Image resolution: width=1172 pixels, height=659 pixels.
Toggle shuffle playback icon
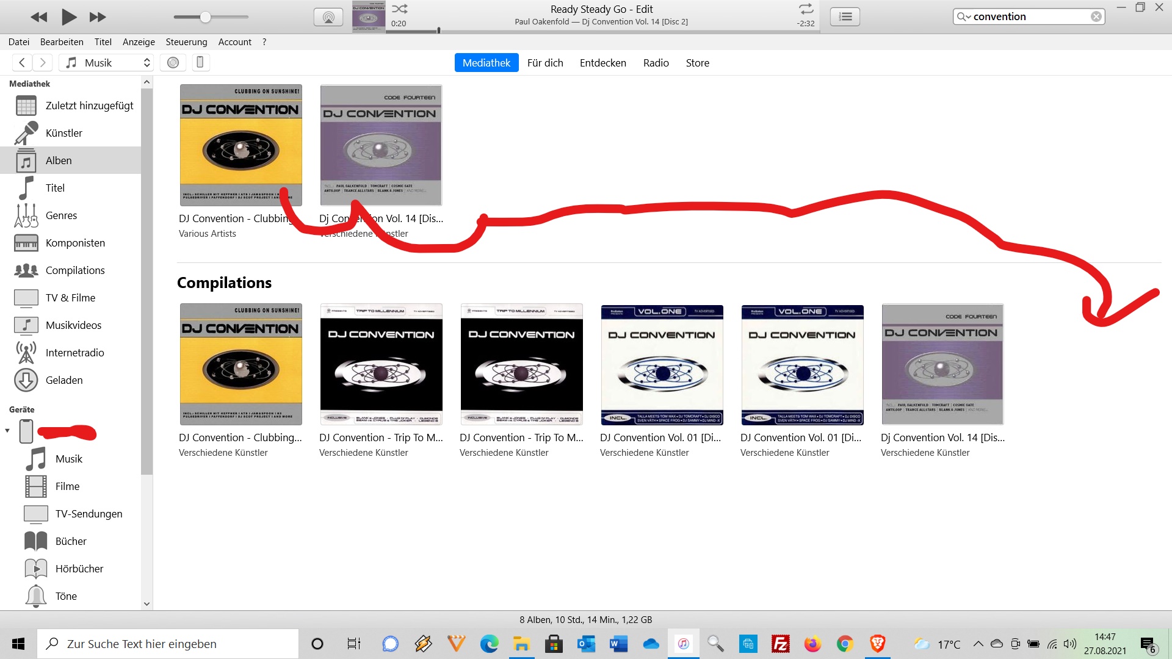tap(400, 9)
